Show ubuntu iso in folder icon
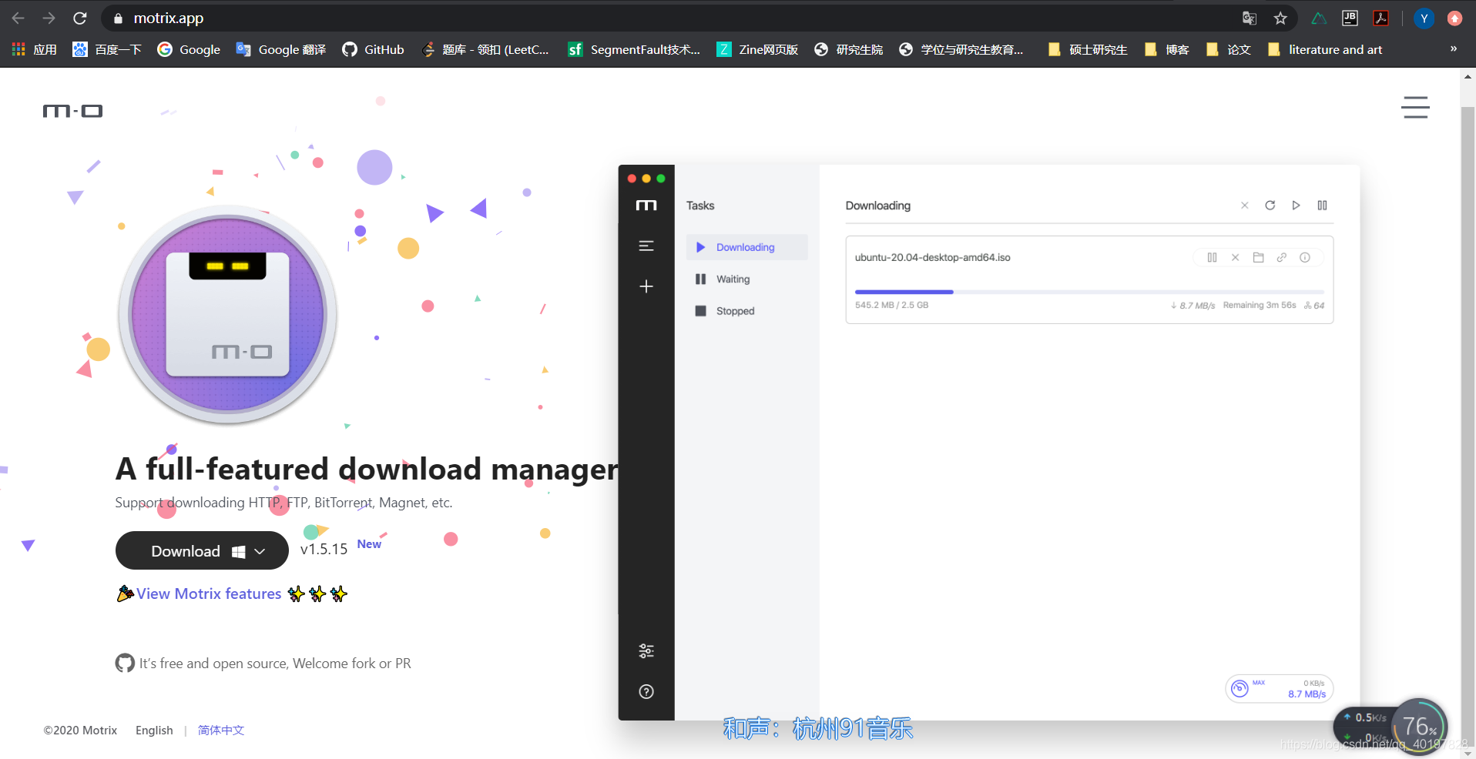This screenshot has width=1476, height=759. click(1258, 257)
